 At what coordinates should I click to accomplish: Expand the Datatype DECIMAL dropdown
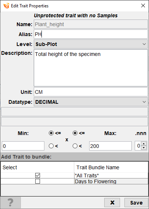pos(91,102)
